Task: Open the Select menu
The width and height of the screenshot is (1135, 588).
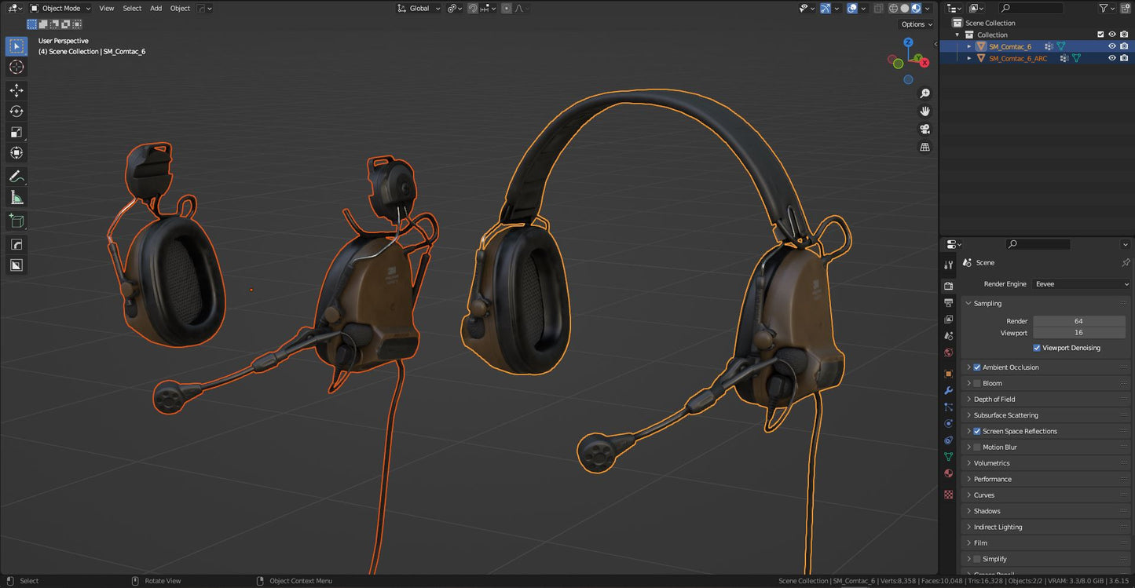Action: [132, 8]
